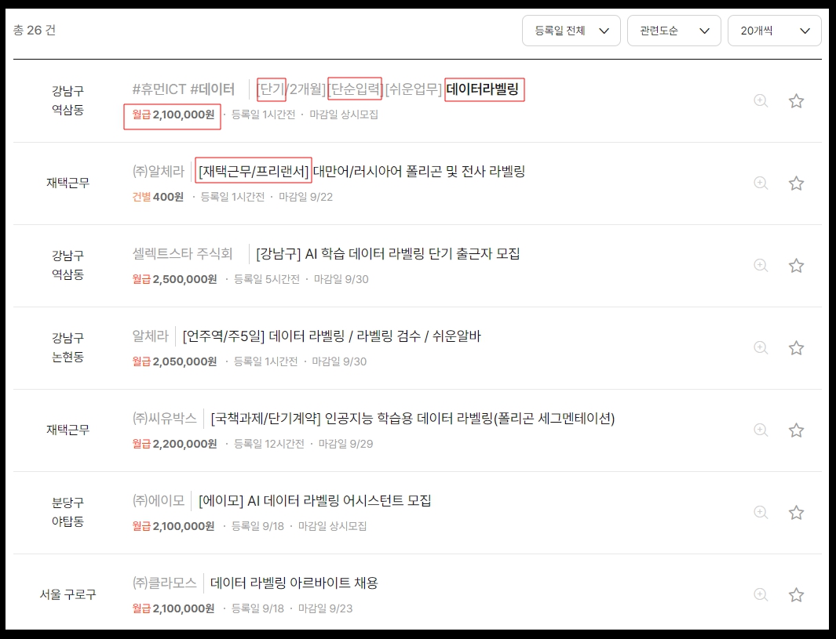Click company name 알체라 on 언주역 listing
The width and height of the screenshot is (836, 639).
[x=151, y=336]
